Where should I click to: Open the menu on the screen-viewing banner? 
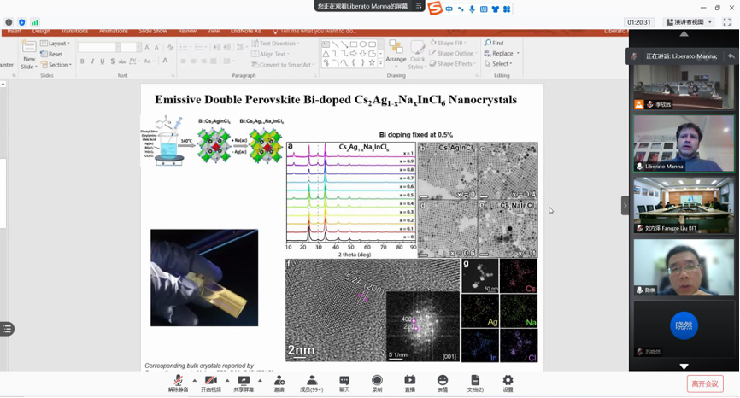point(419,6)
